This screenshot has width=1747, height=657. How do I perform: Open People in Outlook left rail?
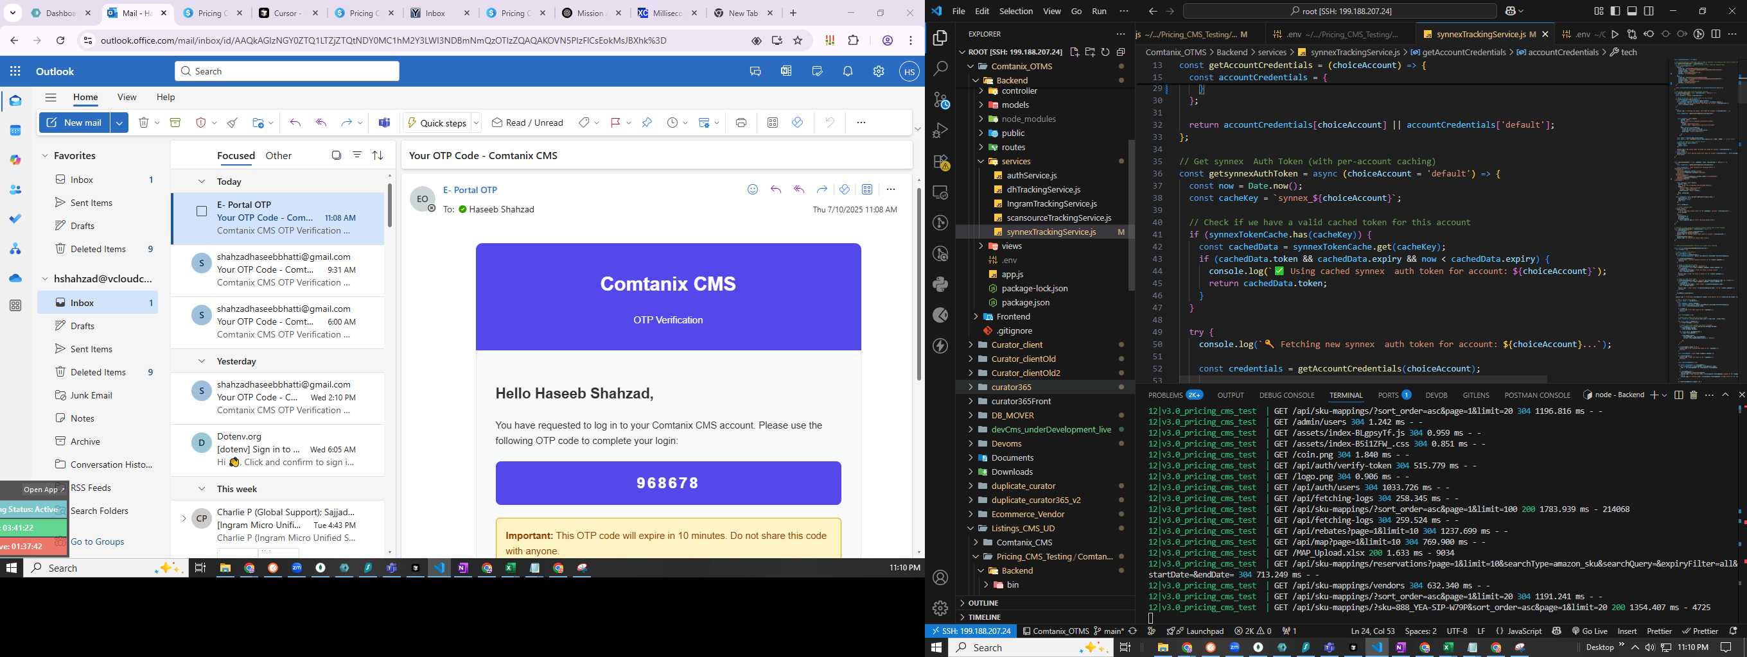click(x=15, y=190)
